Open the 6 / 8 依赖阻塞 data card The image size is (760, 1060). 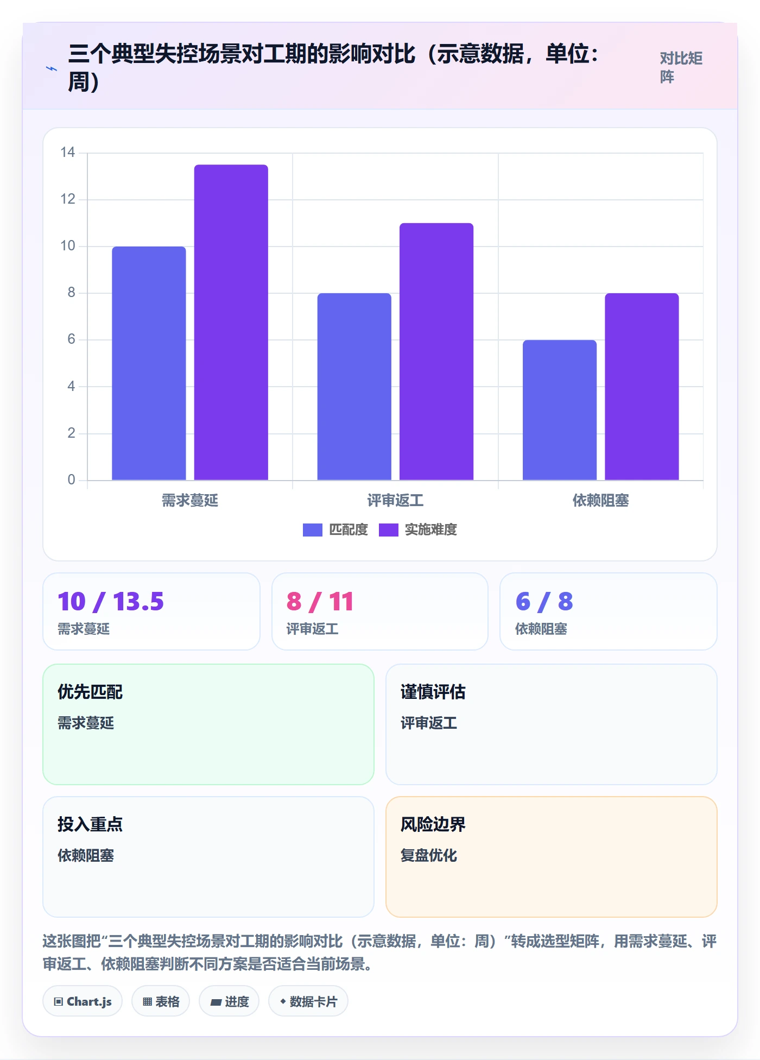609,611
